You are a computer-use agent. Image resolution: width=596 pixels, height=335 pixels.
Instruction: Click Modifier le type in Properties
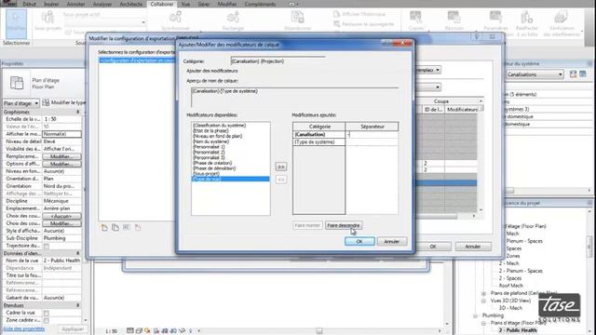tap(64, 102)
